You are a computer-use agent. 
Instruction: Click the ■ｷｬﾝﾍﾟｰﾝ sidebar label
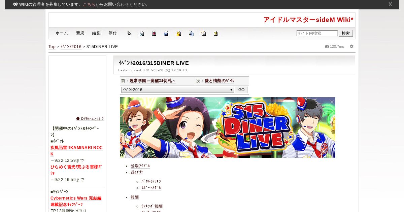[x=59, y=191]
